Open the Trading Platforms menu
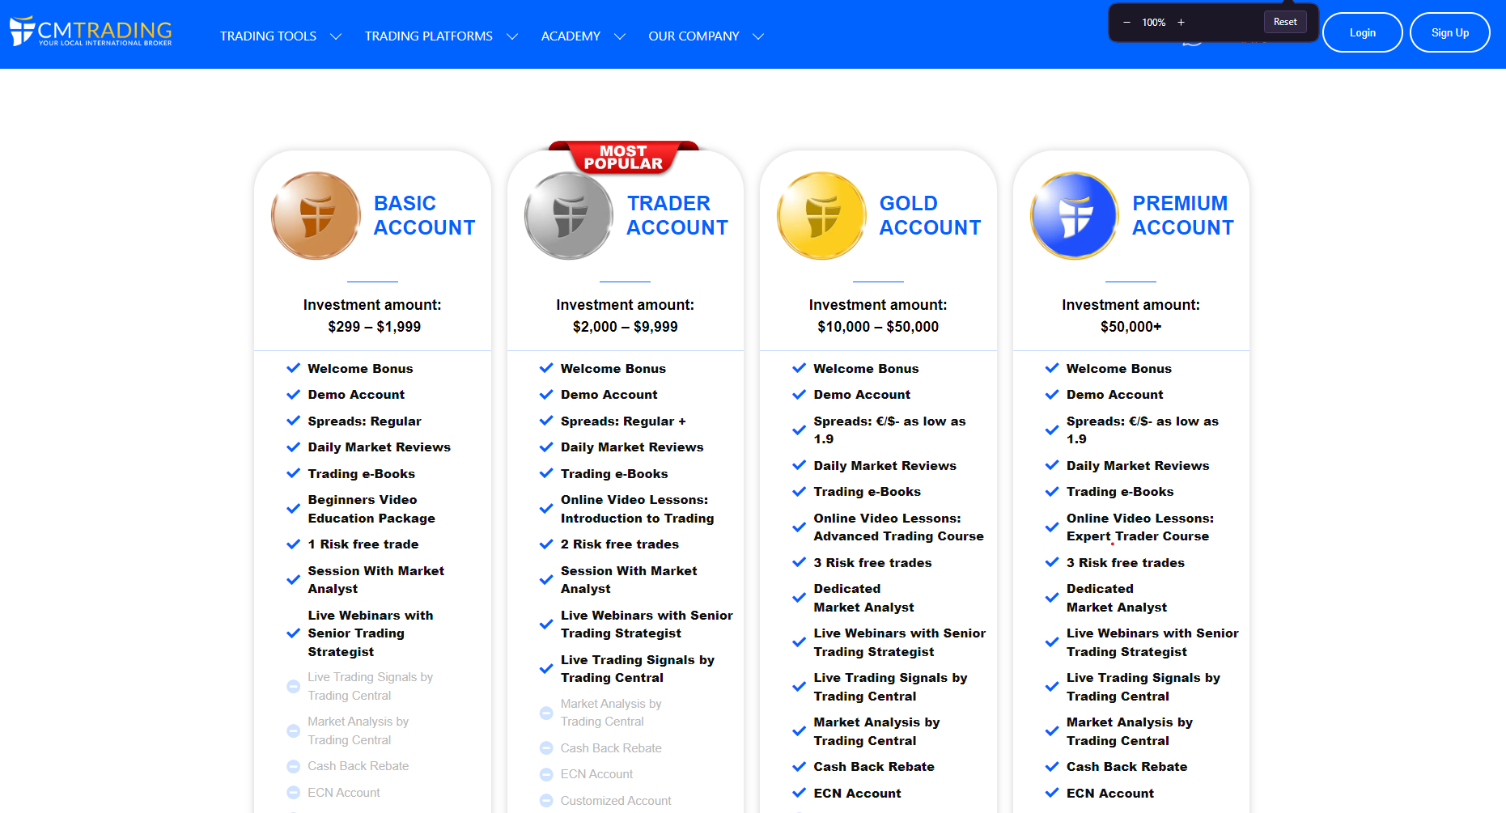Image resolution: width=1506 pixels, height=813 pixels. 428,36
